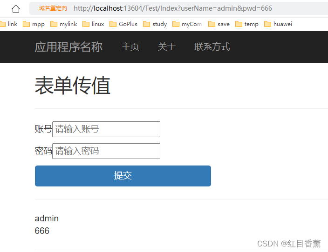Focus the 请输入账号 account input field
This screenshot has height=252, width=328.
point(106,129)
